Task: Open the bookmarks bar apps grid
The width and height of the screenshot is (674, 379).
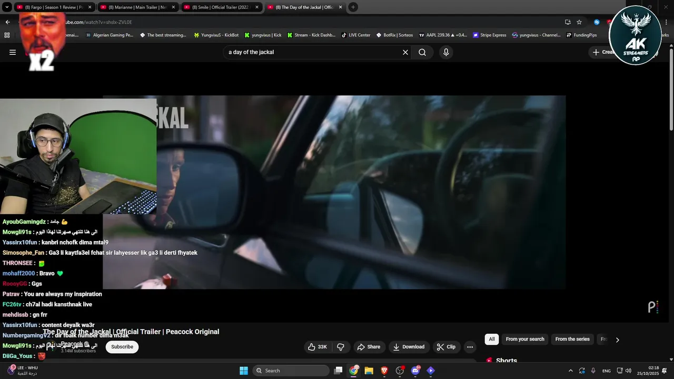Action: [x=7, y=35]
